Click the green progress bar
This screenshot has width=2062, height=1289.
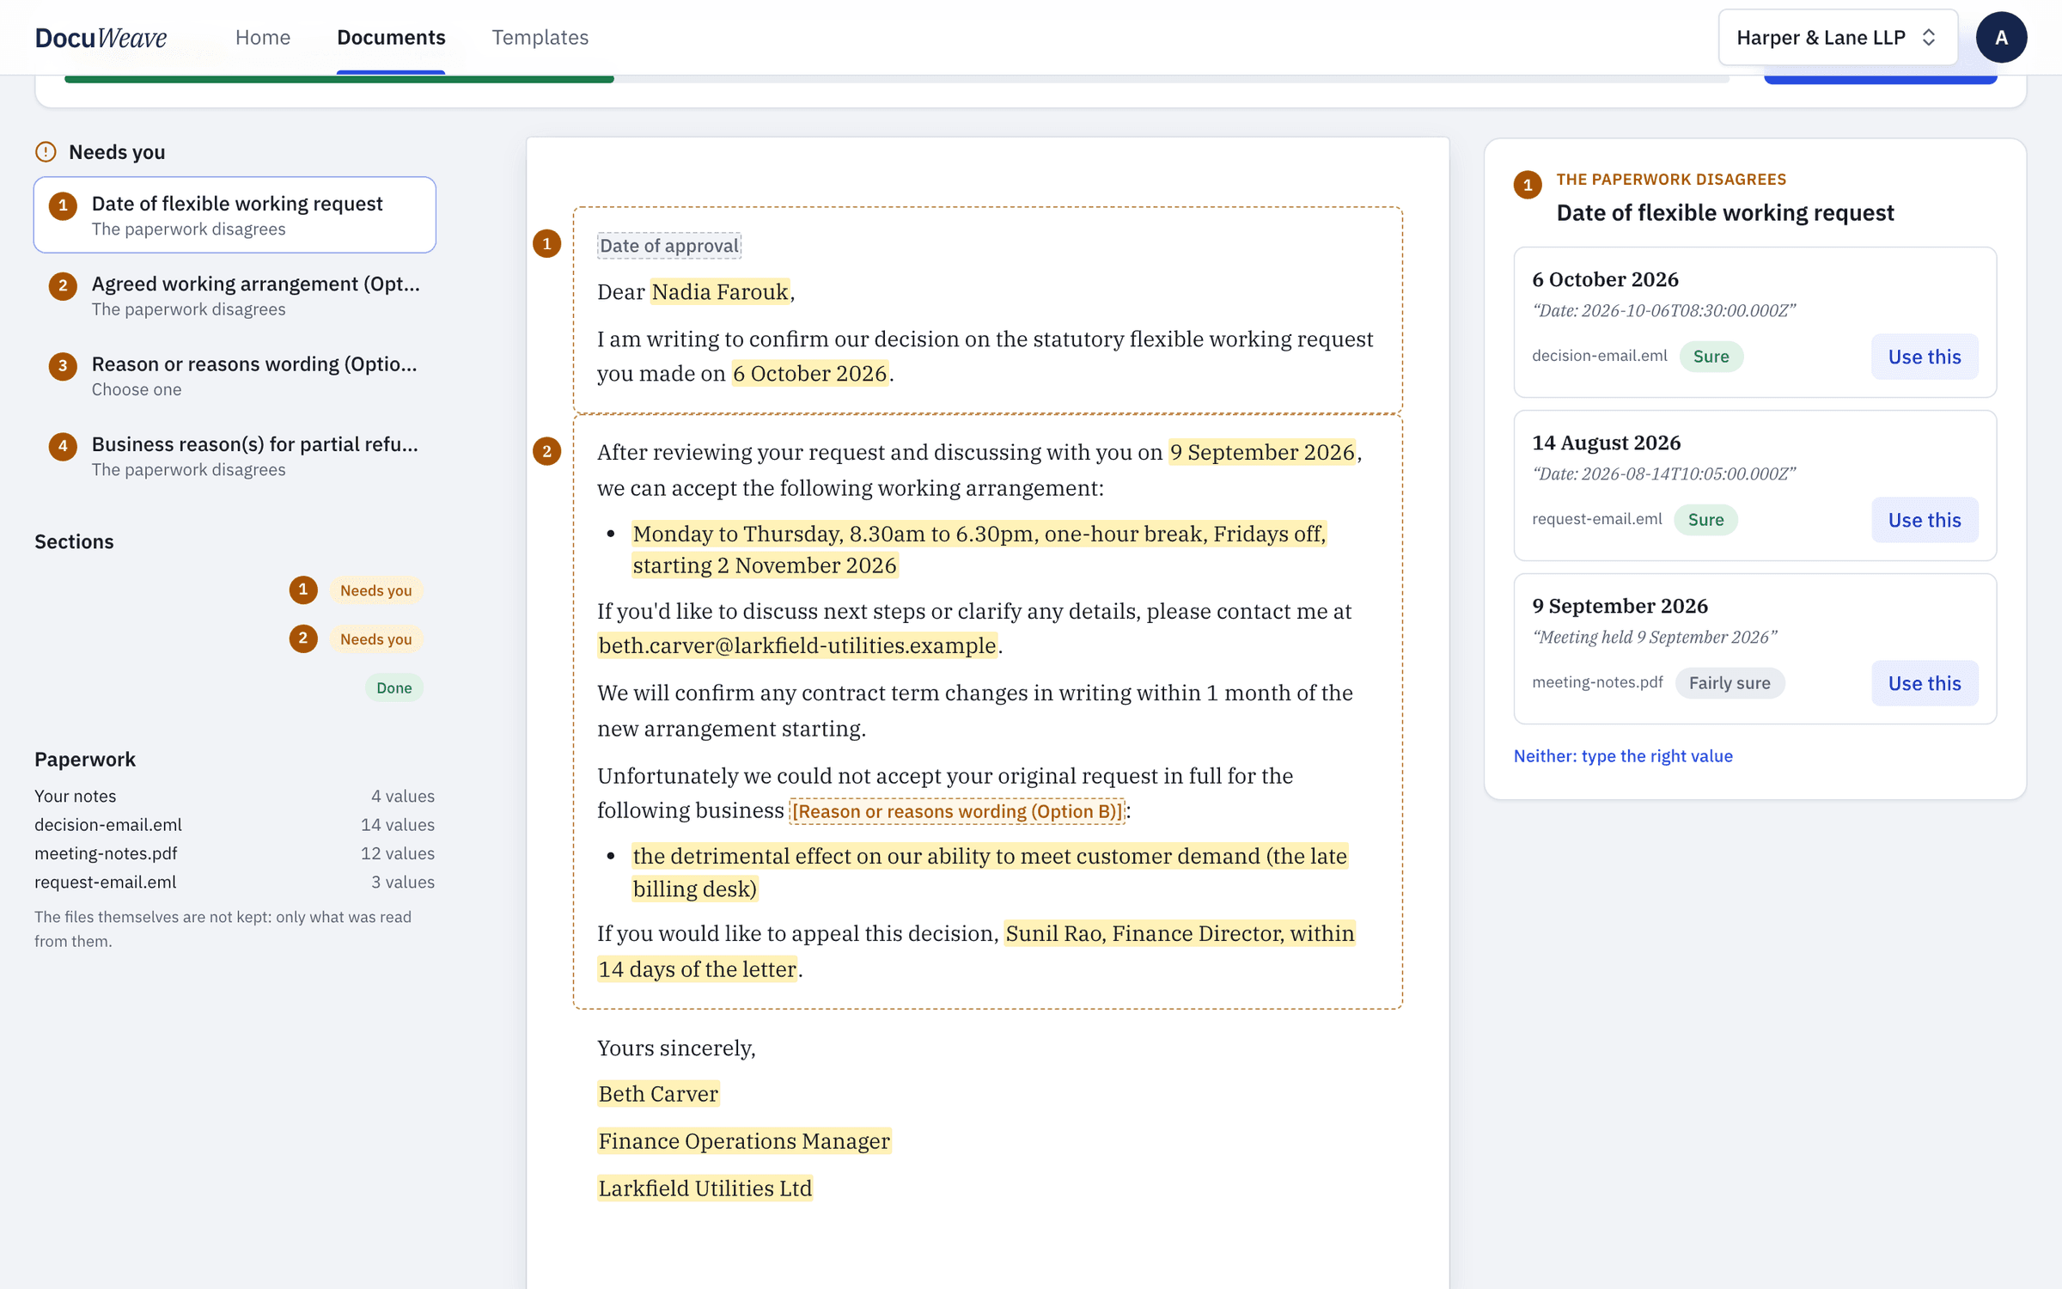339,79
